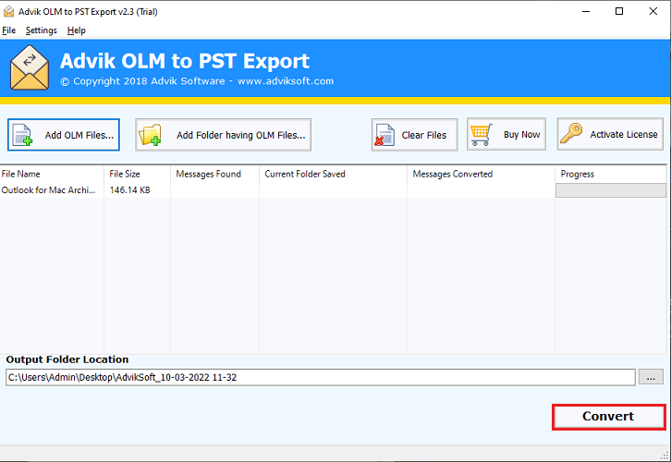Click the Activate License key icon
This screenshot has height=462, width=671.
(x=571, y=134)
